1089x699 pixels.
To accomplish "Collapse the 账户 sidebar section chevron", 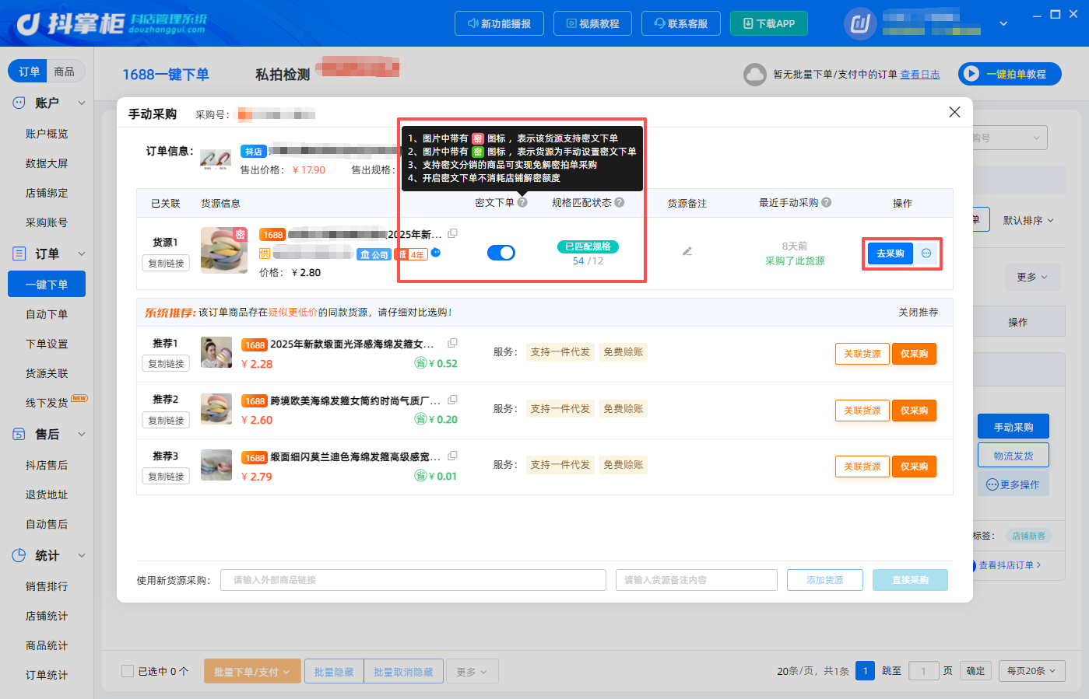I will [x=82, y=103].
